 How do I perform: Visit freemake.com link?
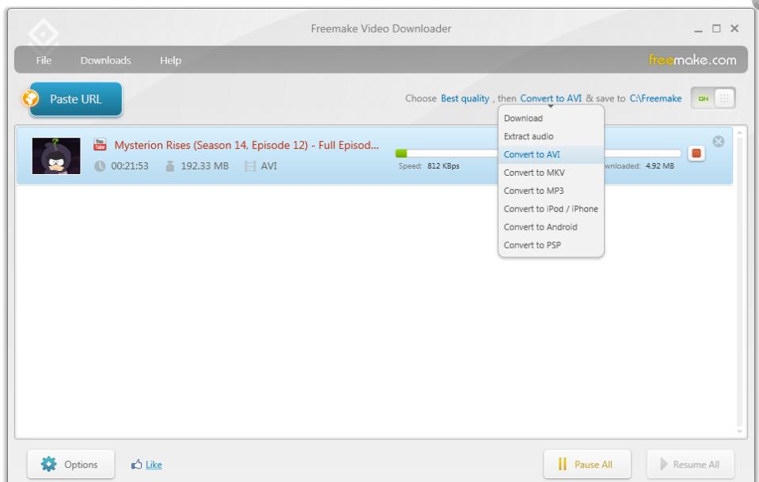[693, 60]
